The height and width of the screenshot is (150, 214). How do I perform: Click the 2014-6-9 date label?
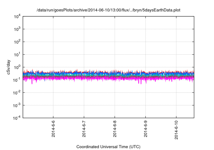click(146, 129)
